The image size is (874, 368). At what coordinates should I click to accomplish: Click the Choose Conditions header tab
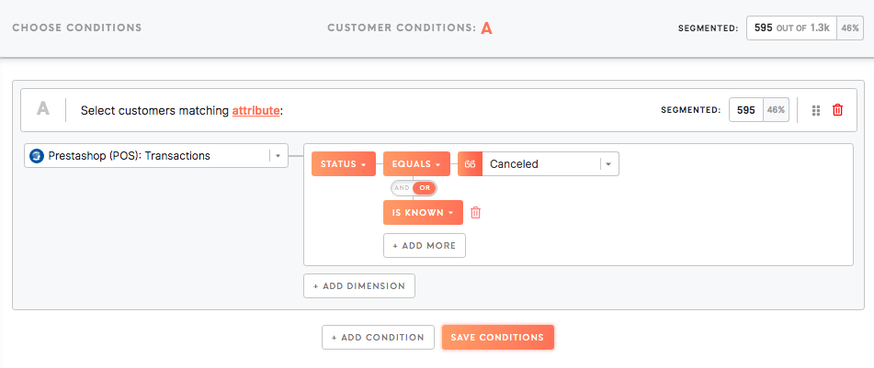click(x=77, y=28)
